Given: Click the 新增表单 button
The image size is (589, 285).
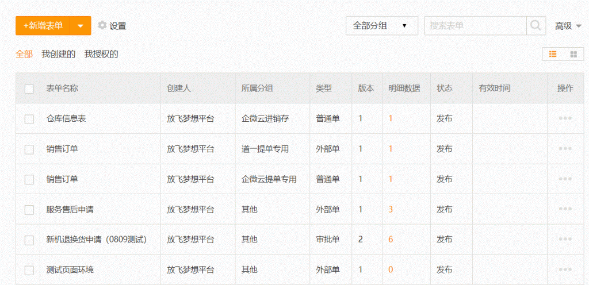Looking at the screenshot, I should point(43,26).
